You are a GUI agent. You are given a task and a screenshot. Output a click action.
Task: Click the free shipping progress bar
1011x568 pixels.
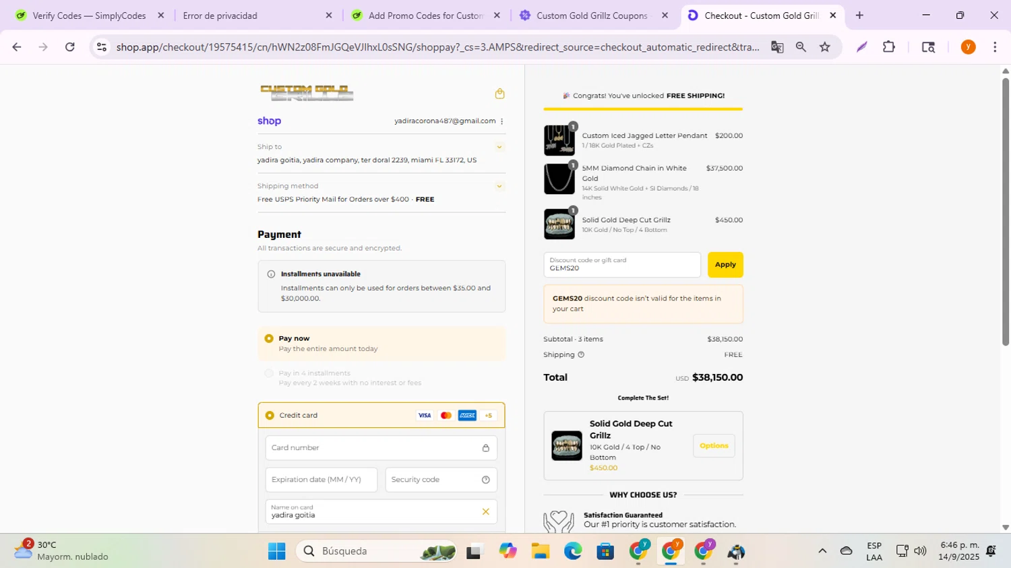pos(643,108)
